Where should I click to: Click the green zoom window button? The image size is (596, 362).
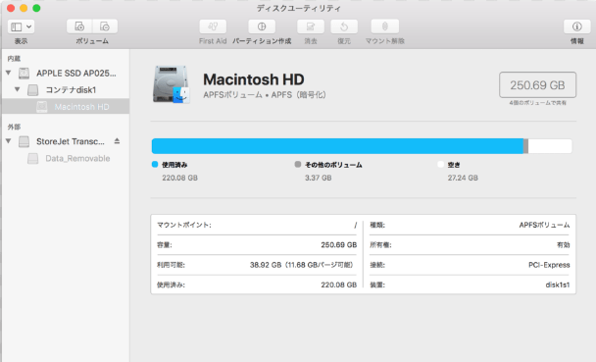click(x=36, y=8)
